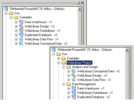Select 'Exemples' label in the right window
The height and width of the screenshot is (104, 134).
coord(73,58)
